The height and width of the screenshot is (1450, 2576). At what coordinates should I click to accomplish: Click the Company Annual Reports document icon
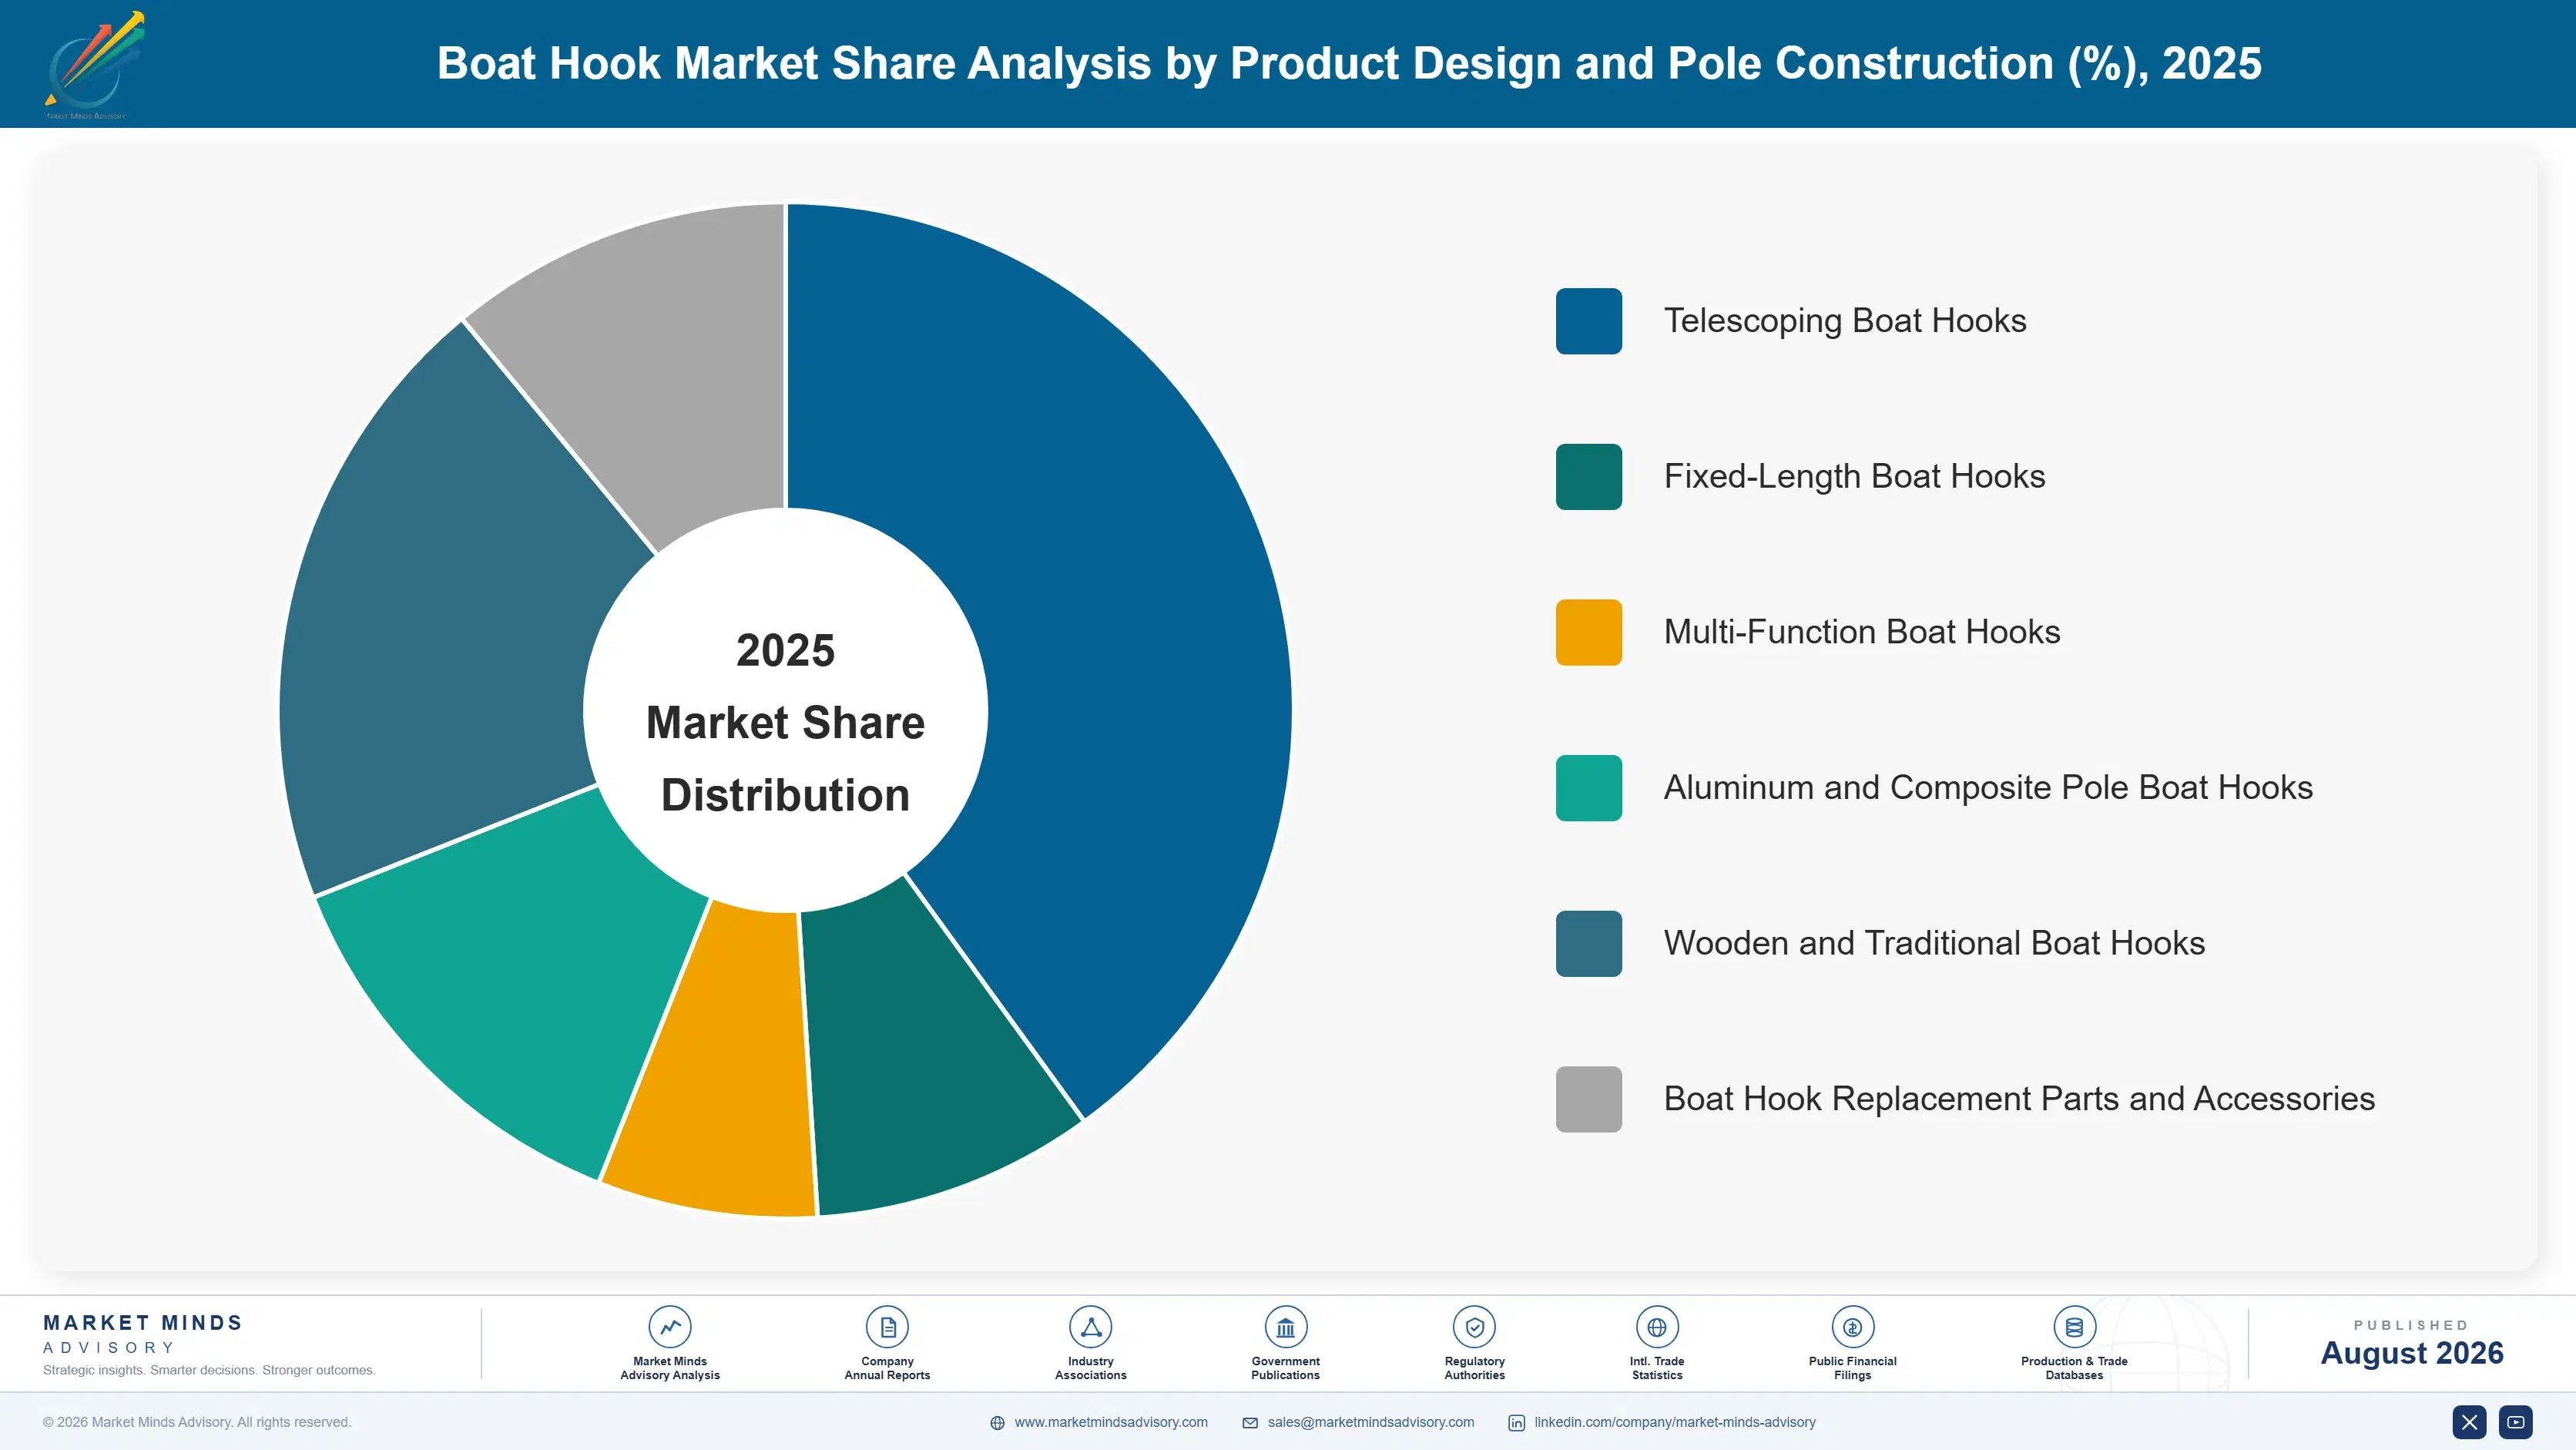coord(887,1327)
